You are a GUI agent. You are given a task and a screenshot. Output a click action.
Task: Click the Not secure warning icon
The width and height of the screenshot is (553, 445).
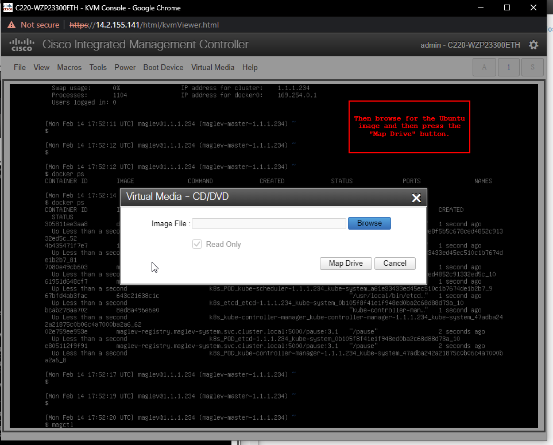point(11,25)
